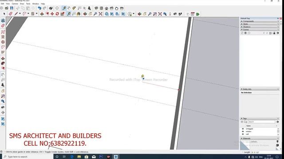Click the Default material preview swatch

[245, 145]
